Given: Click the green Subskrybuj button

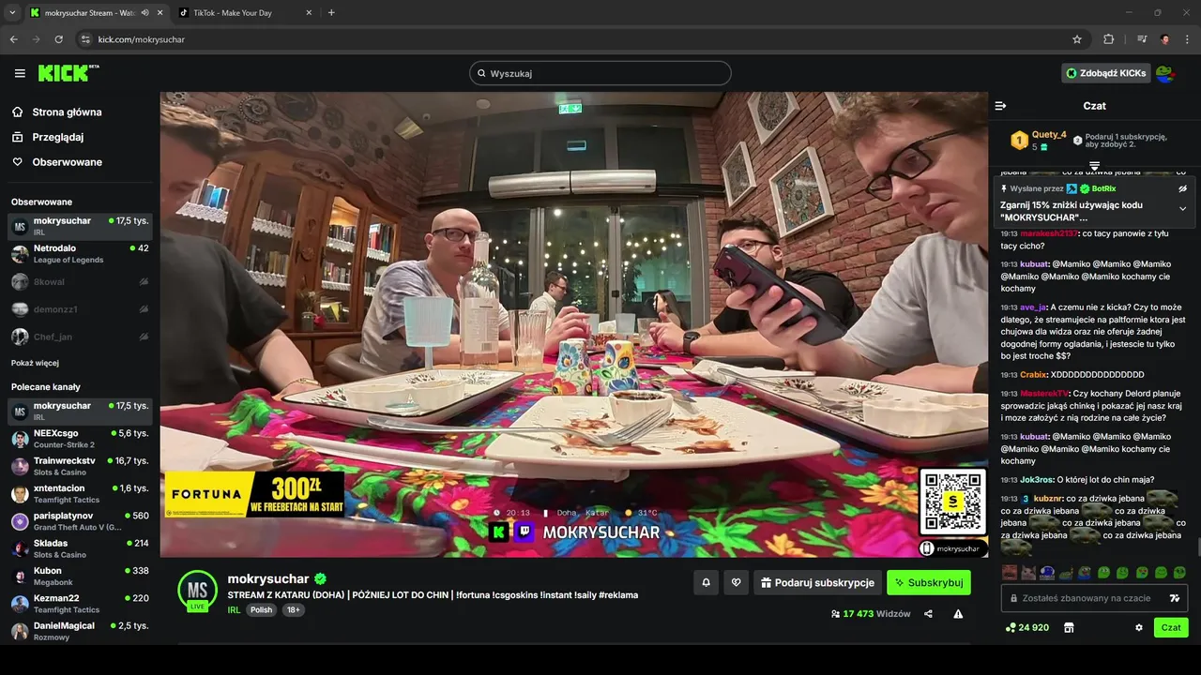Looking at the screenshot, I should click(x=929, y=582).
